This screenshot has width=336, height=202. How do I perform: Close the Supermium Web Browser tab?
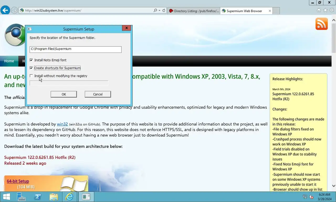point(270,11)
